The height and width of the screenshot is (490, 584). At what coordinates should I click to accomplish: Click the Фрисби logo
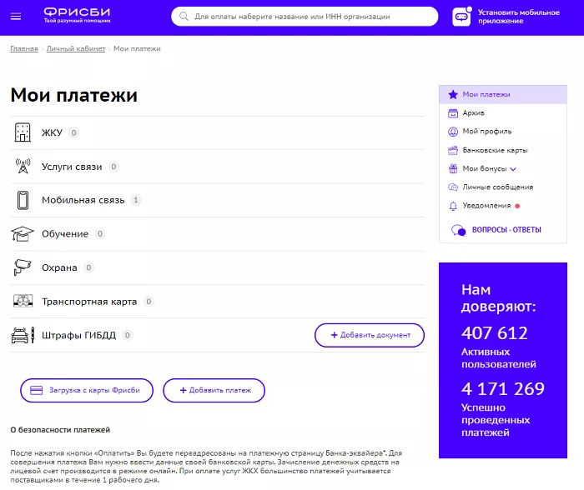coord(77,15)
